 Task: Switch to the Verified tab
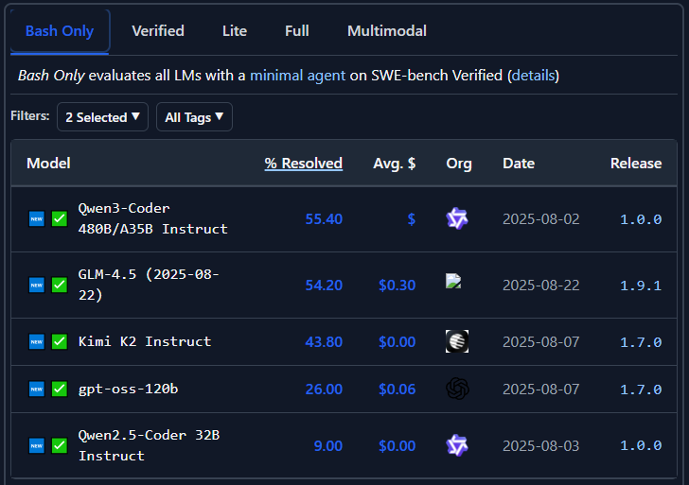158,31
